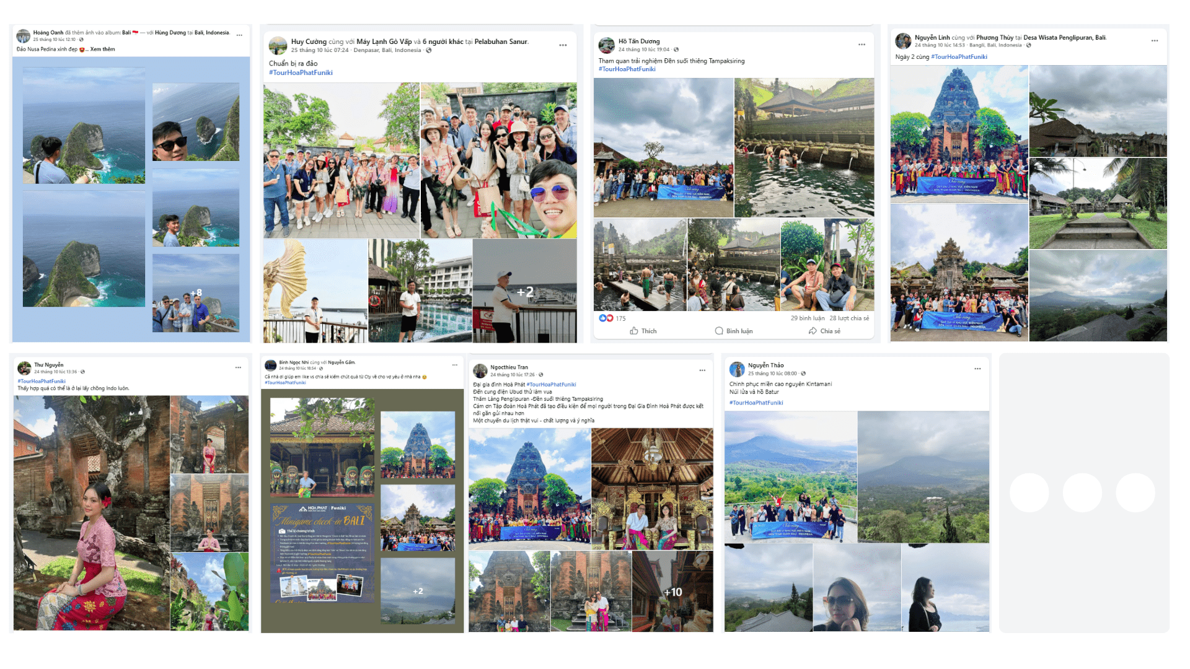
Task: Open Nguyễn Thảo's profile picture
Action: pyautogui.click(x=737, y=369)
